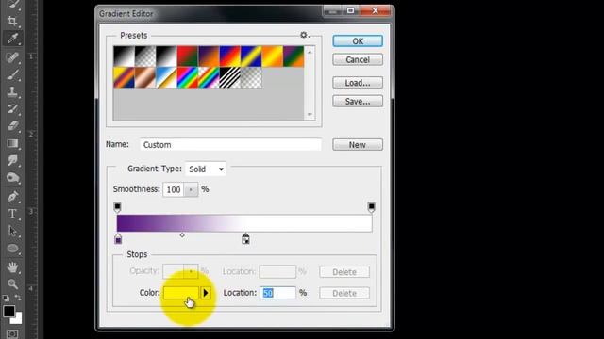
Task: Select the Pen tool
Action: coord(12,197)
